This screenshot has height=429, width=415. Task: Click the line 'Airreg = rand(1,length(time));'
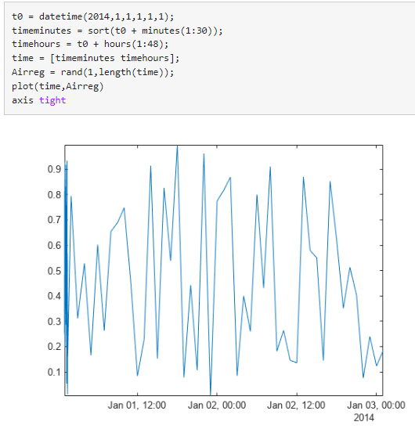click(x=93, y=72)
